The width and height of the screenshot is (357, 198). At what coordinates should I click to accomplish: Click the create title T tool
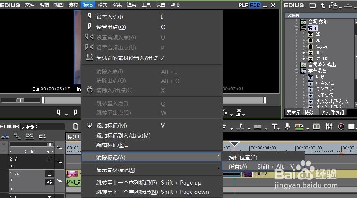pos(275,127)
